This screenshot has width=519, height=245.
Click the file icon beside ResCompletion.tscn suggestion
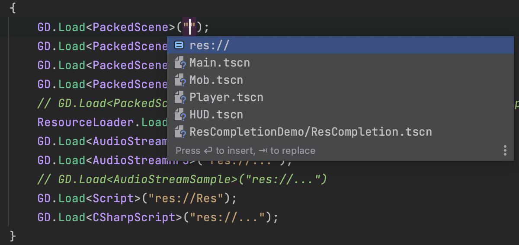point(180,132)
